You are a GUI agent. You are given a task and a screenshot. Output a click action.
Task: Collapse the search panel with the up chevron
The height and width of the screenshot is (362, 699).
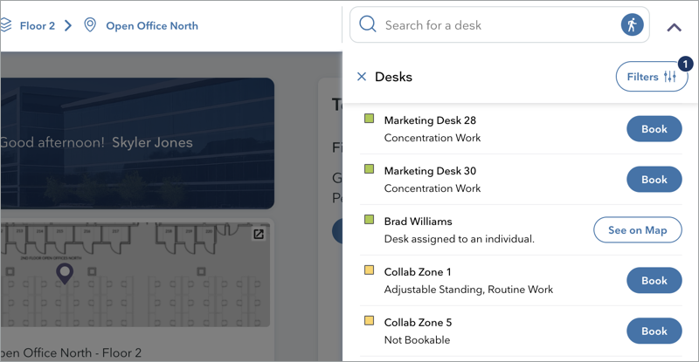tap(674, 28)
